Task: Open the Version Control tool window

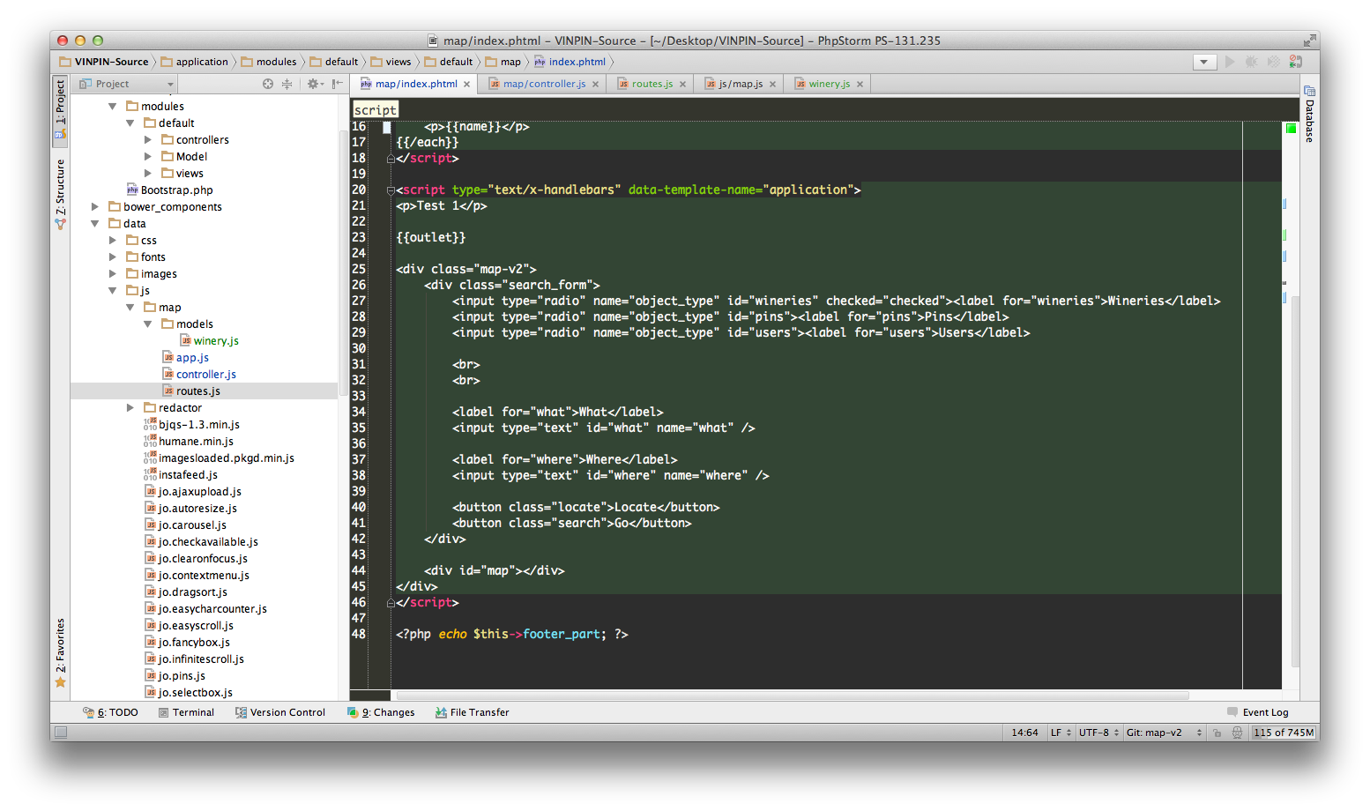Action: coord(280,712)
